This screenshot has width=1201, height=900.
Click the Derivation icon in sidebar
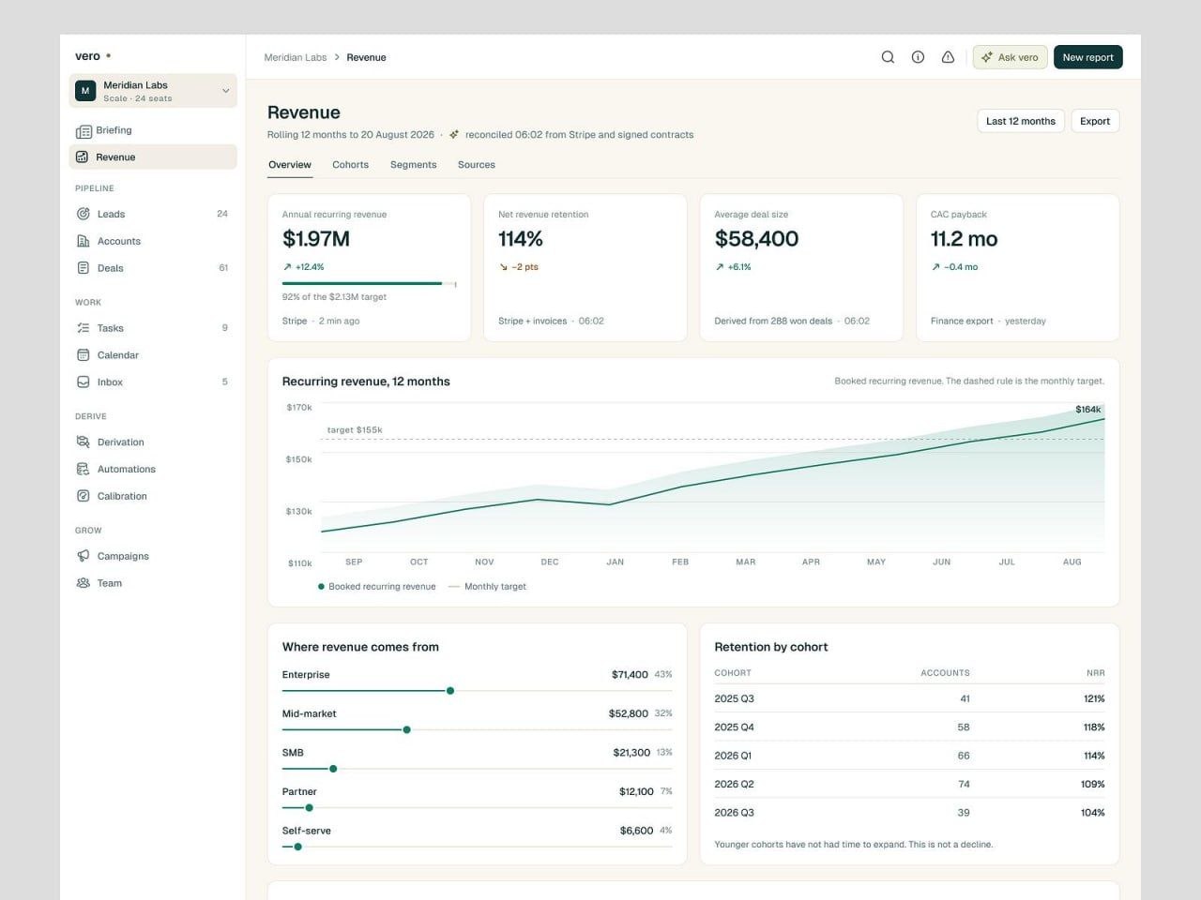point(84,442)
